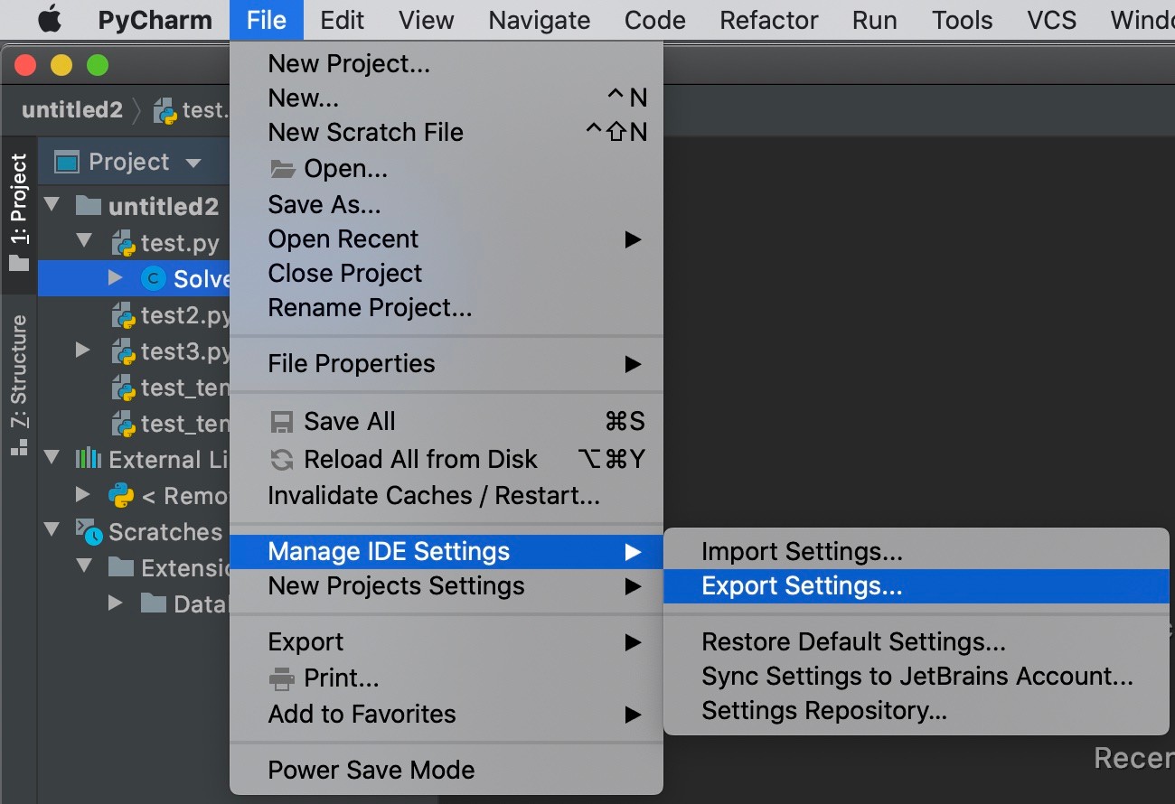Select test2.py in project tree
The image size is (1175, 804).
click(185, 315)
